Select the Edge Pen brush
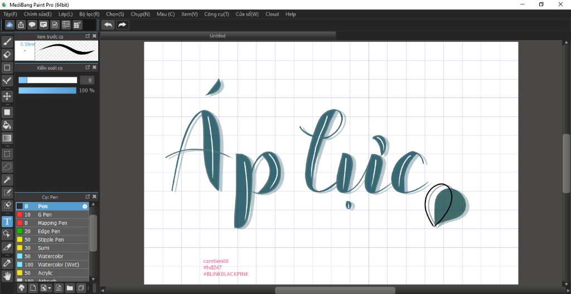Image resolution: width=571 pixels, height=294 pixels. (x=52, y=232)
